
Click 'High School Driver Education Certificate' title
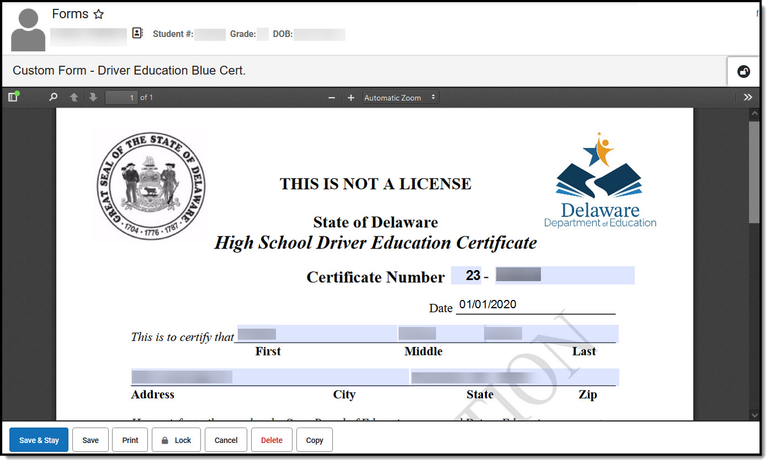click(x=375, y=243)
